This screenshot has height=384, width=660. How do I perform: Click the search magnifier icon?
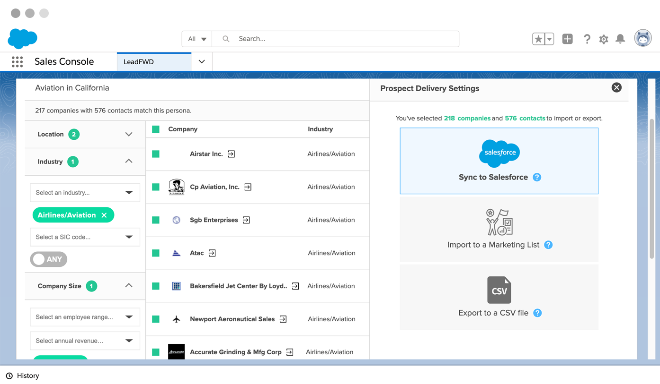226,39
